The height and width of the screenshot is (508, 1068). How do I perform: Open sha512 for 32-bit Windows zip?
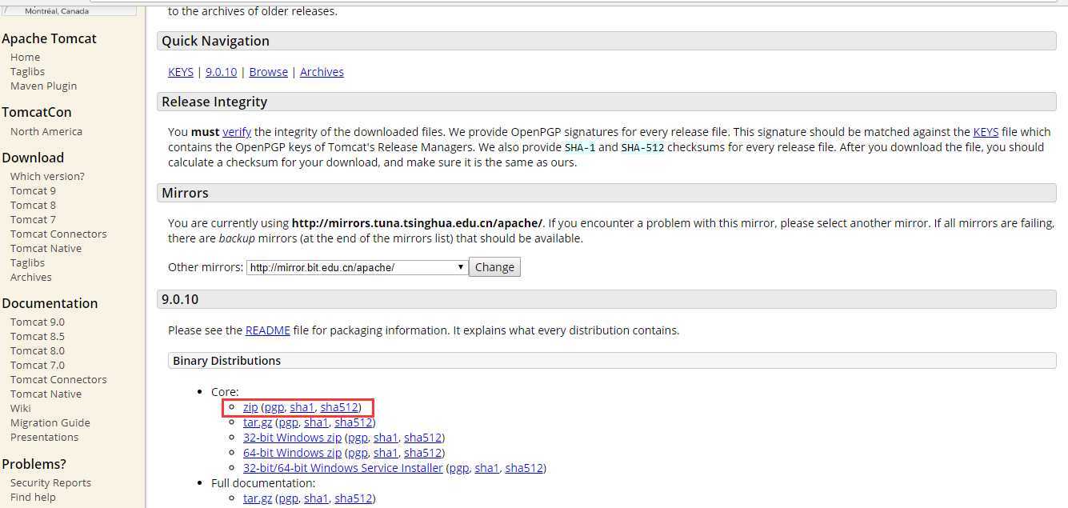(x=423, y=438)
